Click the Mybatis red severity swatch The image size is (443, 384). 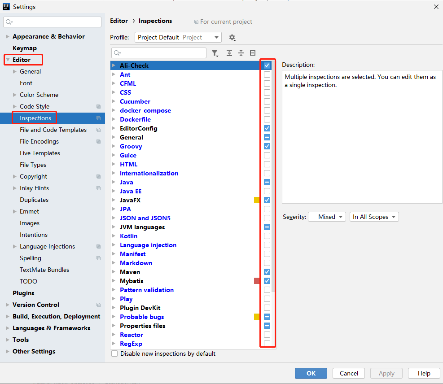coord(257,281)
